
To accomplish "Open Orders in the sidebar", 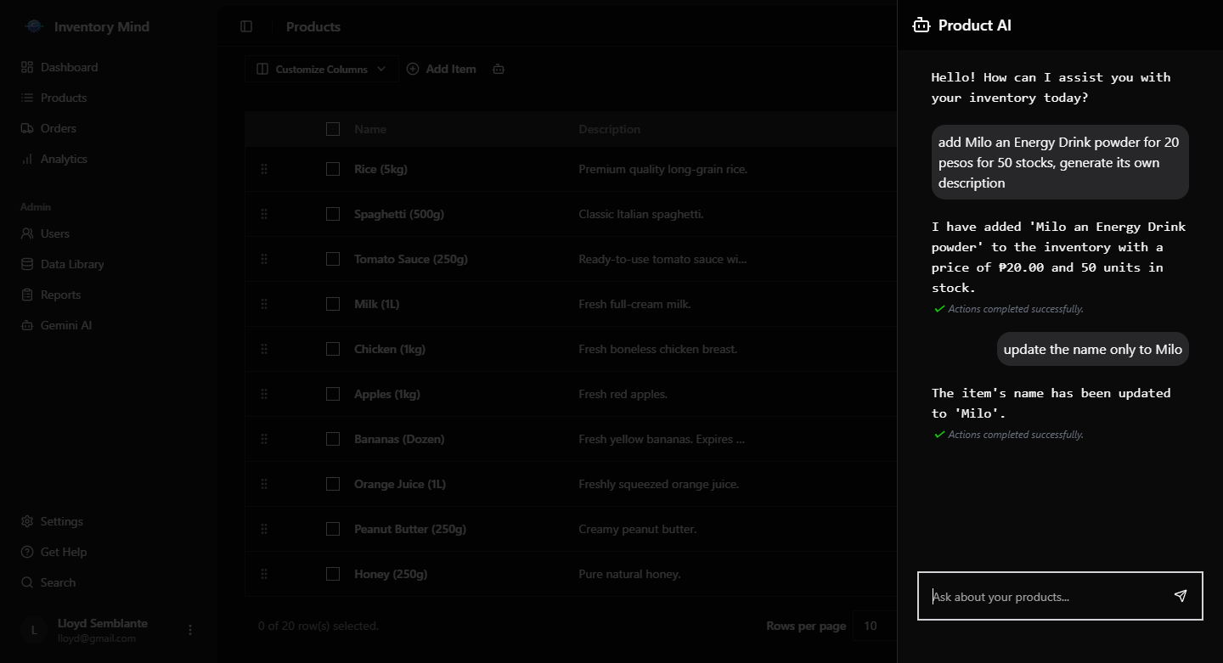I will [x=59, y=128].
